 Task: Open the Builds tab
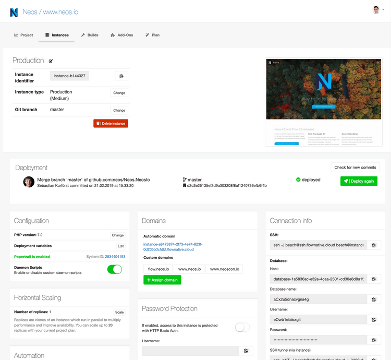coord(90,35)
